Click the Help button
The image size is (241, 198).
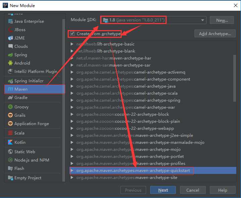pyautogui.click(x=223, y=190)
